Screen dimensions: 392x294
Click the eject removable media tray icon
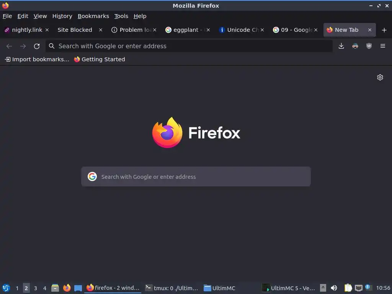(323, 288)
